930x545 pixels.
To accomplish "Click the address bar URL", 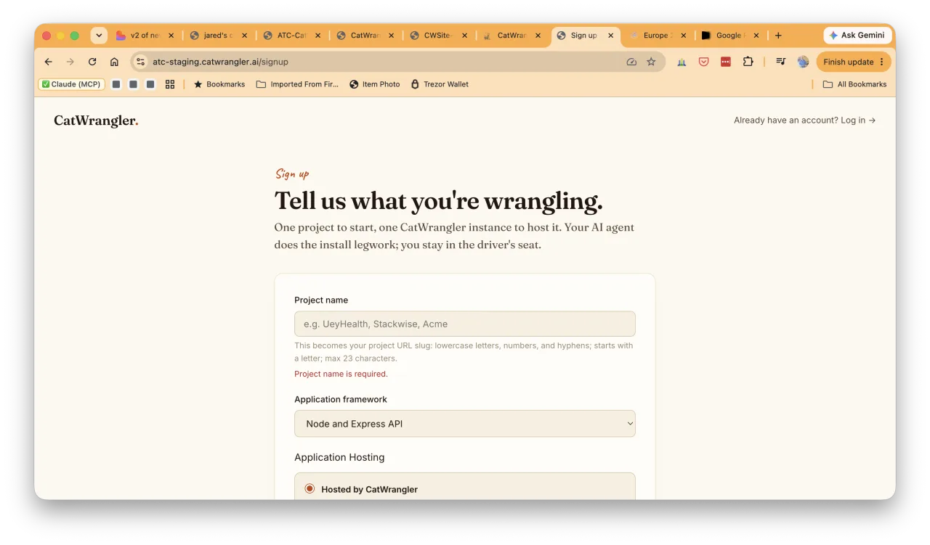I will coord(220,62).
